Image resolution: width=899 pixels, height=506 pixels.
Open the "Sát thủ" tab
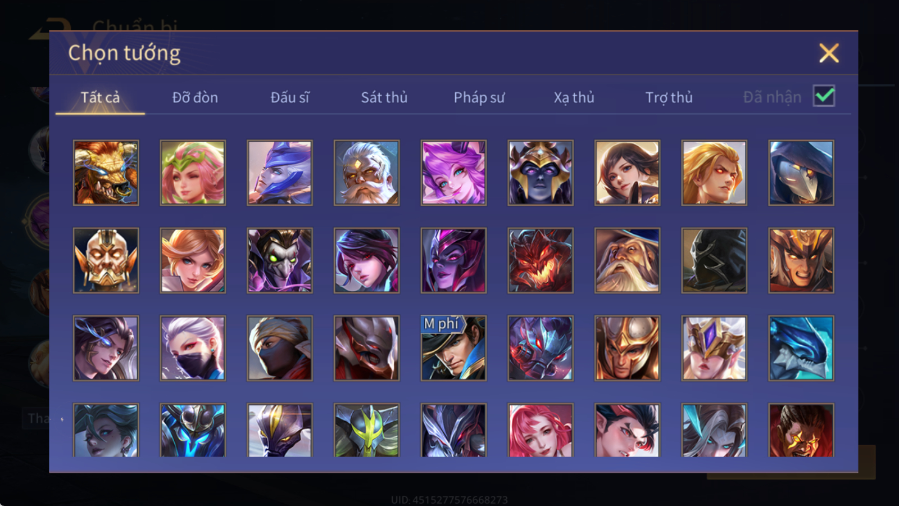click(384, 97)
